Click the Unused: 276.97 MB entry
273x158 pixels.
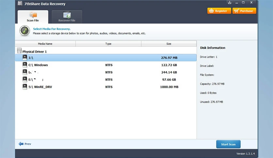(x=211, y=102)
